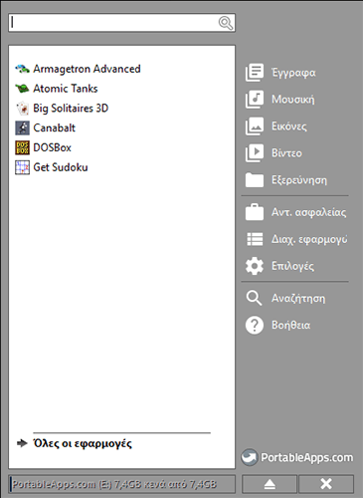Launch Armagetron Advanced from the list
The height and width of the screenshot is (498, 363).
click(87, 69)
